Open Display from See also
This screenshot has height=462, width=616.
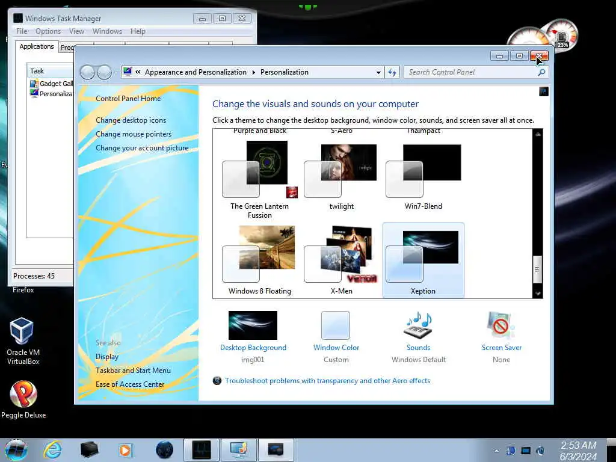click(x=107, y=357)
